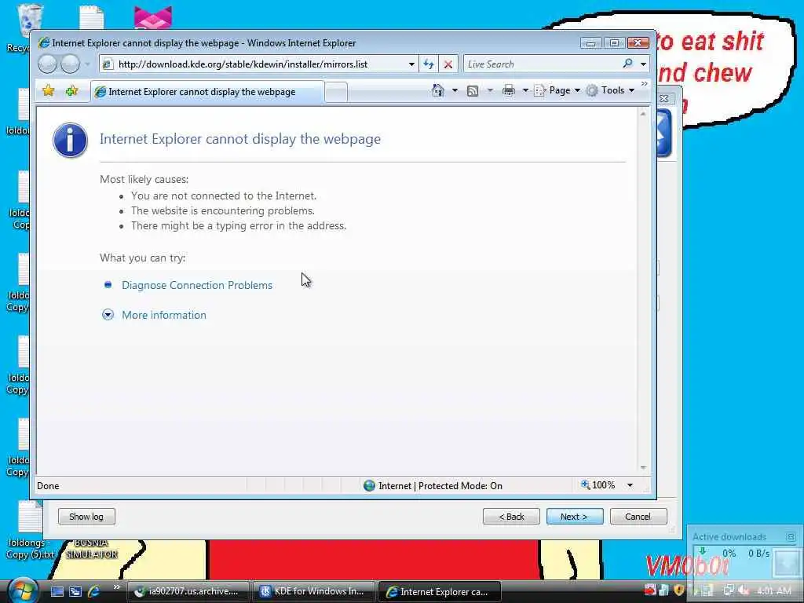
Task: Expand the quick launch overflow chevron
Action: tap(116, 587)
